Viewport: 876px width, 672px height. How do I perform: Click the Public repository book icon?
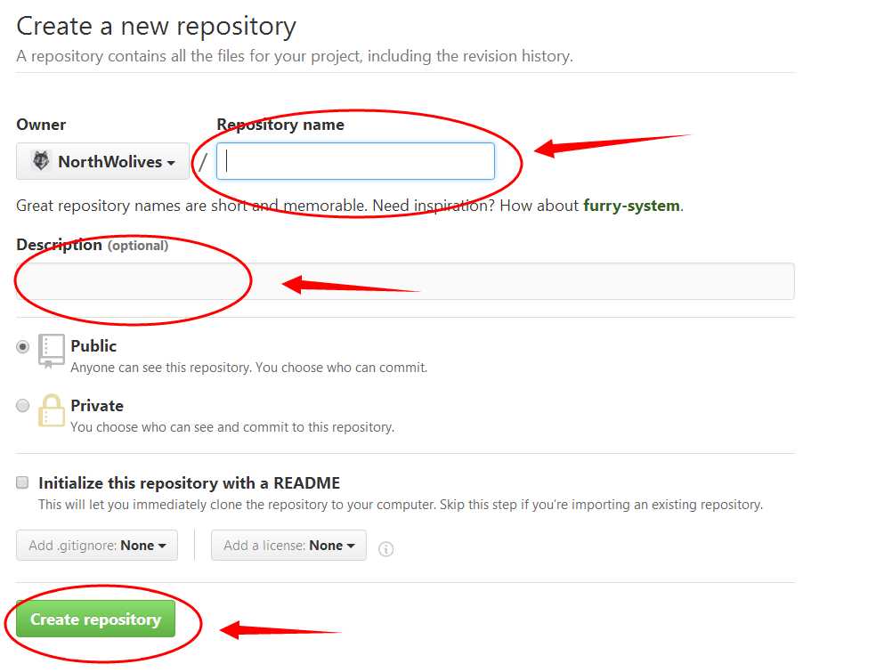coord(52,352)
